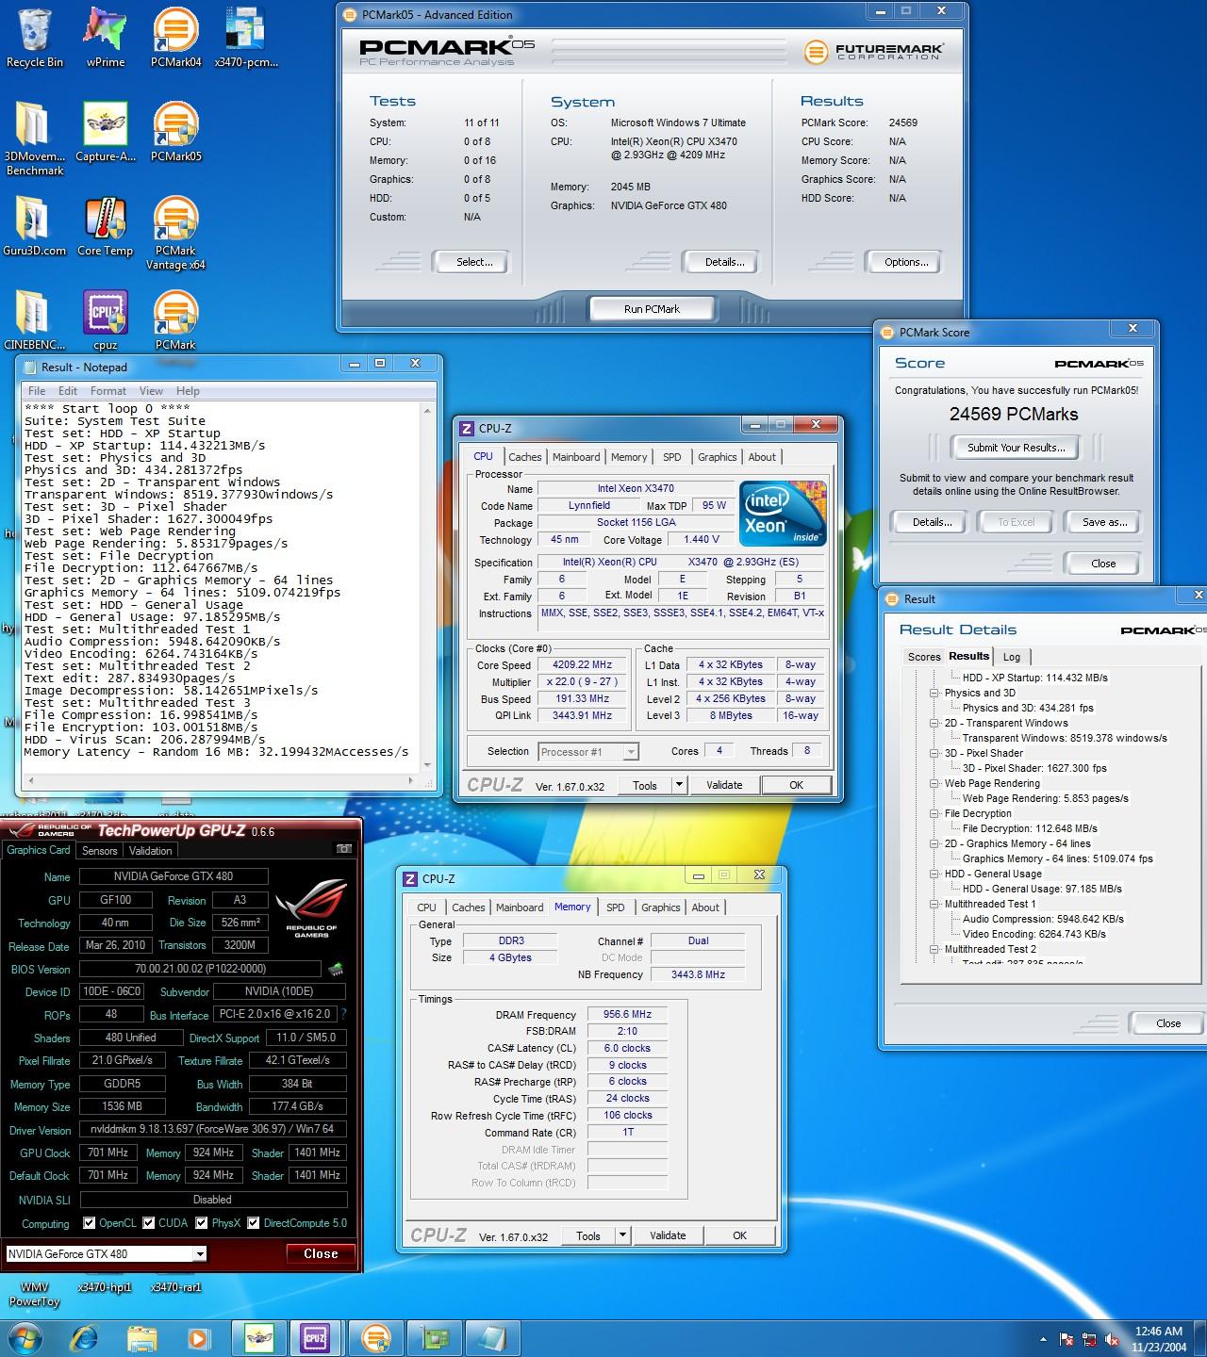Open the Log tab in Result Details
This screenshot has height=1357, width=1207.
tap(1012, 657)
